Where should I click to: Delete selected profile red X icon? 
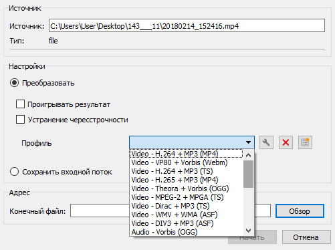pyautogui.click(x=286, y=142)
